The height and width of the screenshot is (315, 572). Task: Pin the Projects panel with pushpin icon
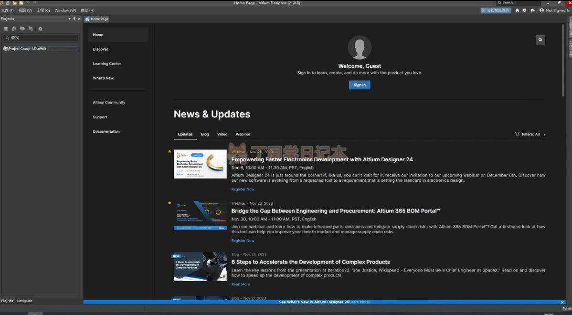(74, 19)
